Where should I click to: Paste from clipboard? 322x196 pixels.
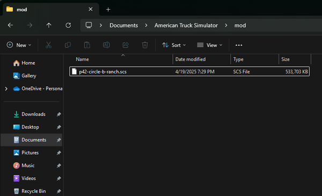click(x=87, y=45)
